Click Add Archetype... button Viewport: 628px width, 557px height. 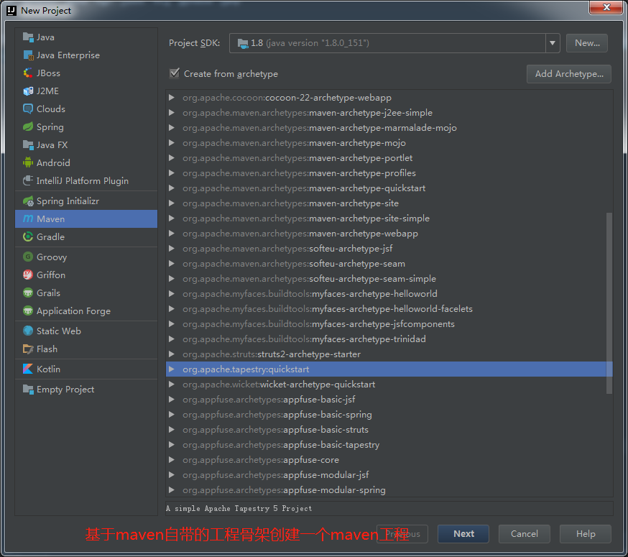(569, 74)
